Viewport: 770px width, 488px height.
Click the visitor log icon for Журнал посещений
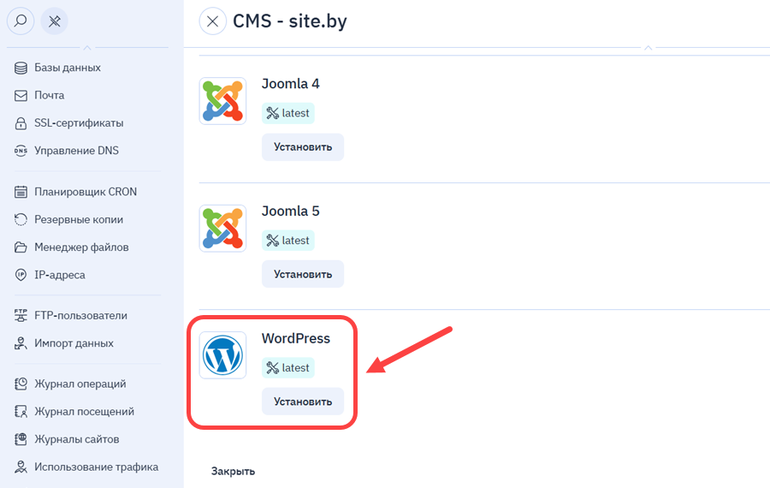tap(21, 411)
